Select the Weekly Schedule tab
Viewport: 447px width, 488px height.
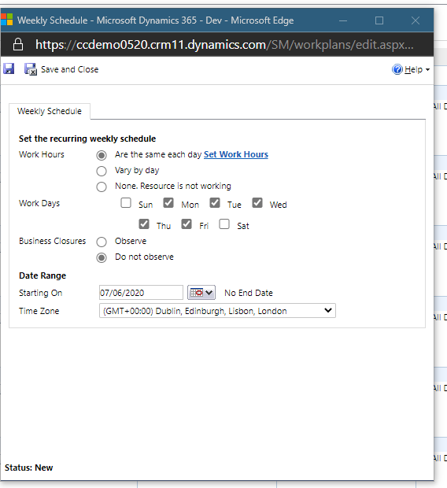click(50, 111)
